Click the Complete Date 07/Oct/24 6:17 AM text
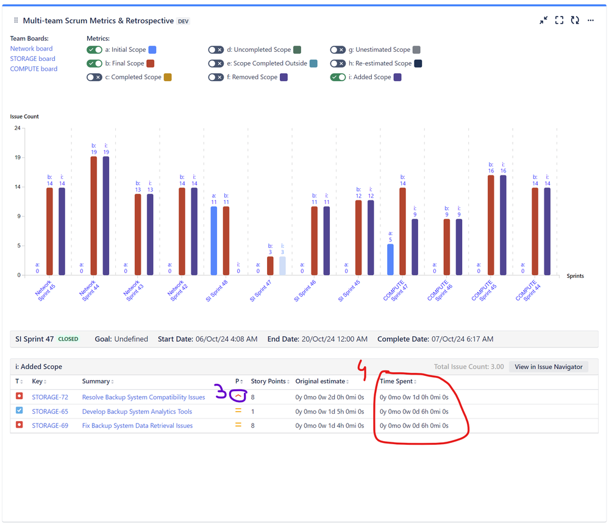The image size is (609, 524). 435,339
